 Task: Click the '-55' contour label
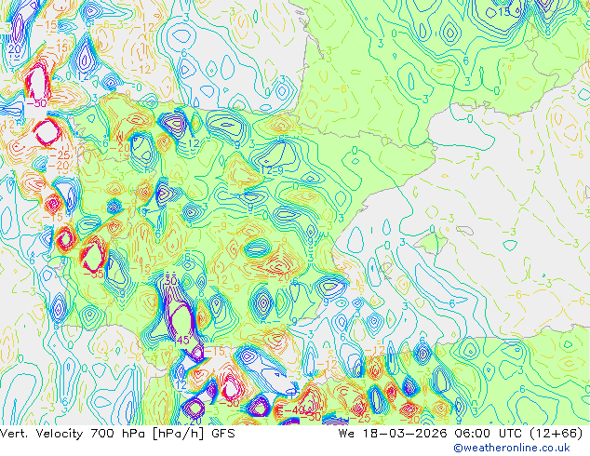coord(94,274)
